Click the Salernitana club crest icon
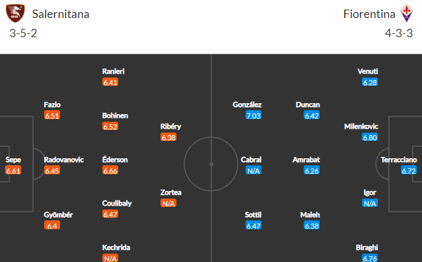Image resolution: width=422 pixels, height=262 pixels. point(15,13)
